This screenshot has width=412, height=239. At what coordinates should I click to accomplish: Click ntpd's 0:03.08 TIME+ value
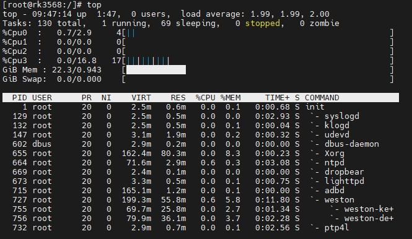272,163
